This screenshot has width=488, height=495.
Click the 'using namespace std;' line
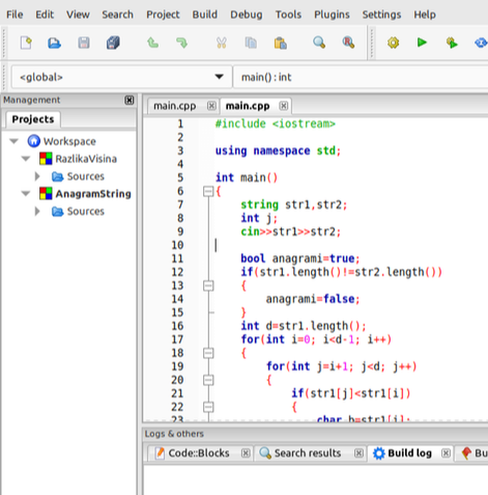click(x=278, y=151)
